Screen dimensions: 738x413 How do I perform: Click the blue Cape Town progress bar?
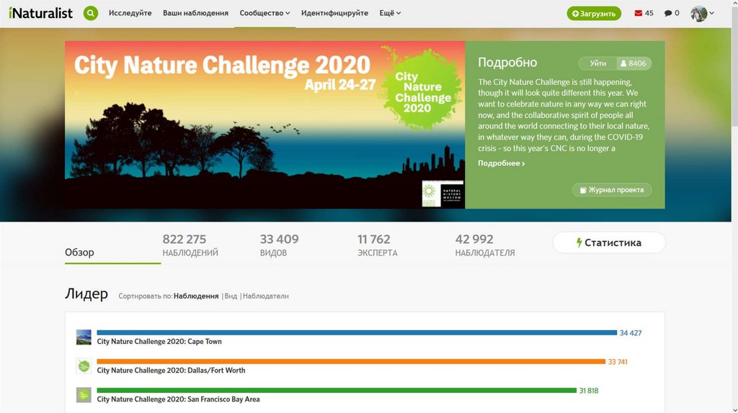pos(357,332)
